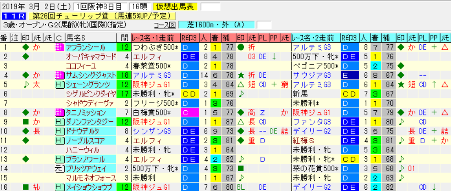Click the cyan 芝1600m・外 (A) course box
The image size is (451, 191).
point(216,25)
